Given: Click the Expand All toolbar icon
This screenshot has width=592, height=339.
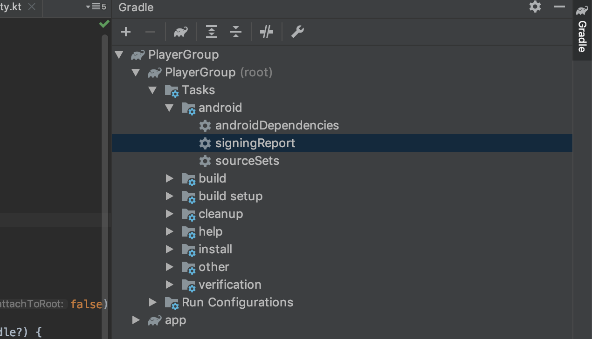Looking at the screenshot, I should 212,32.
